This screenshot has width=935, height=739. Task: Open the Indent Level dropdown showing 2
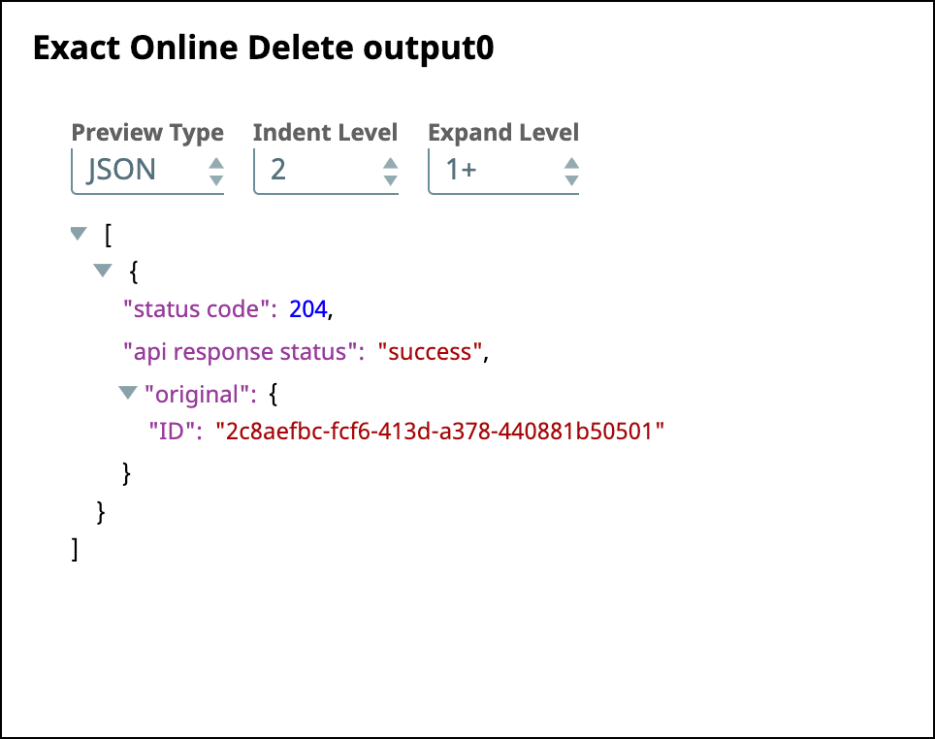326,171
